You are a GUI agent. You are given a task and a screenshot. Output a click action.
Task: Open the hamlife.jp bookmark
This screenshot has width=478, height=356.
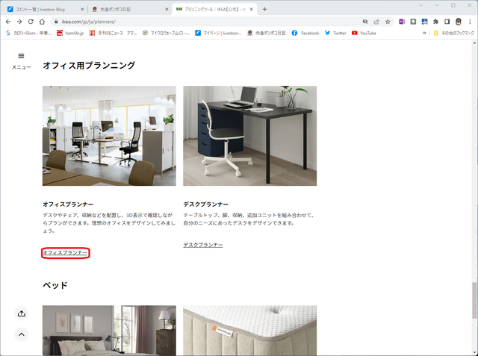click(x=70, y=33)
